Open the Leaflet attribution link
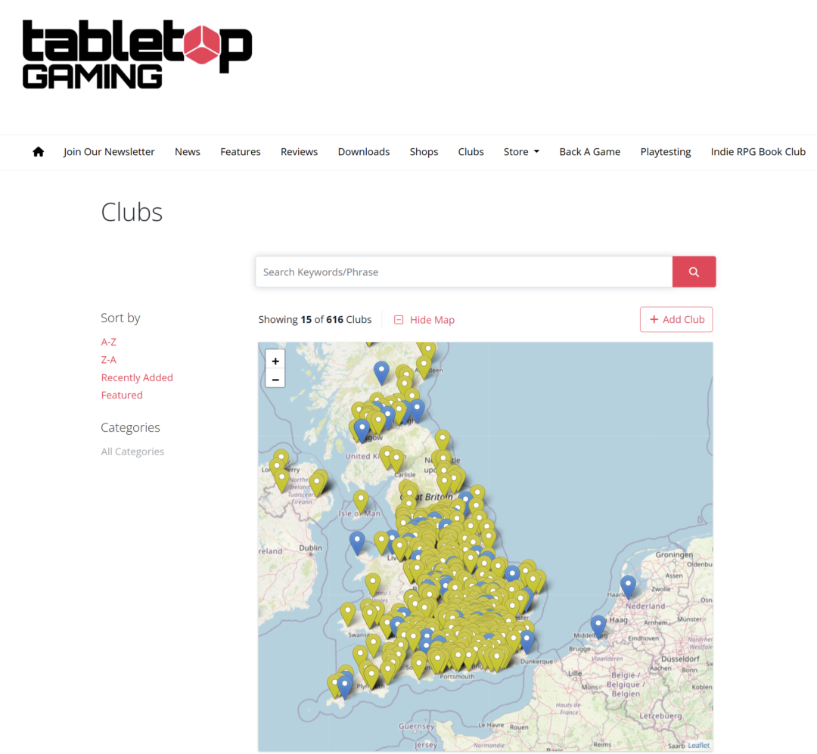This screenshot has height=754, width=817. pyautogui.click(x=698, y=746)
